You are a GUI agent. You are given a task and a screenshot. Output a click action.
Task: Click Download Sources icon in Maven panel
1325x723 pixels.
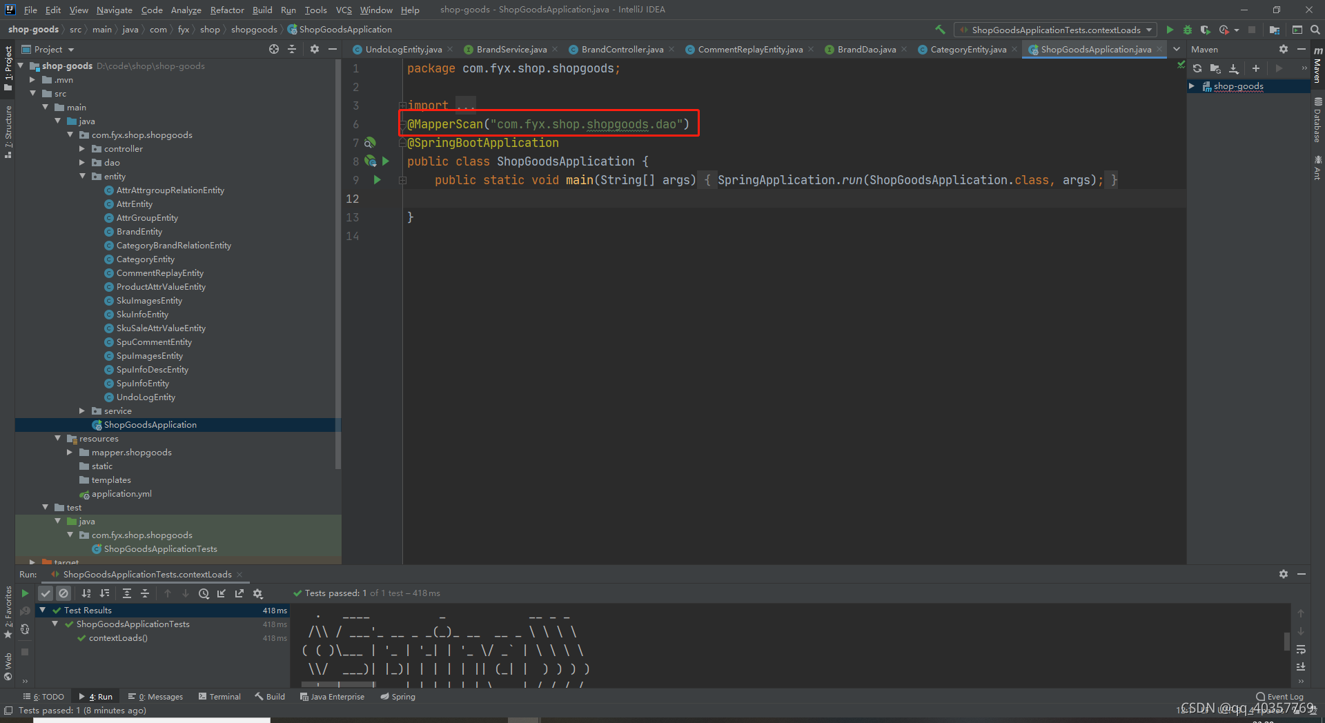pos(1234,68)
